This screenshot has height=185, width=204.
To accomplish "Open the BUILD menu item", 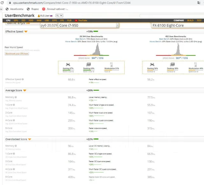I will pos(190,20).
